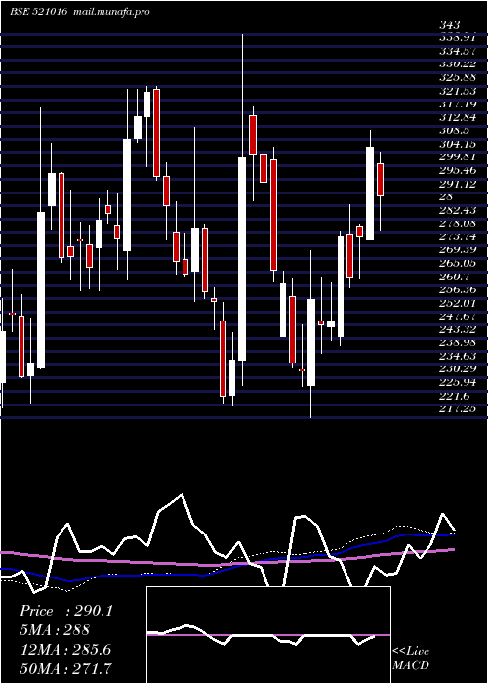This screenshot has width=488, height=684.
Task: Select the 304.15 price axis label
Action: pyautogui.click(x=458, y=144)
